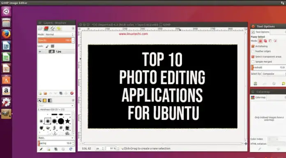Open the Select by Composite dropdown
This screenshot has height=158, width=286.
[274, 74]
